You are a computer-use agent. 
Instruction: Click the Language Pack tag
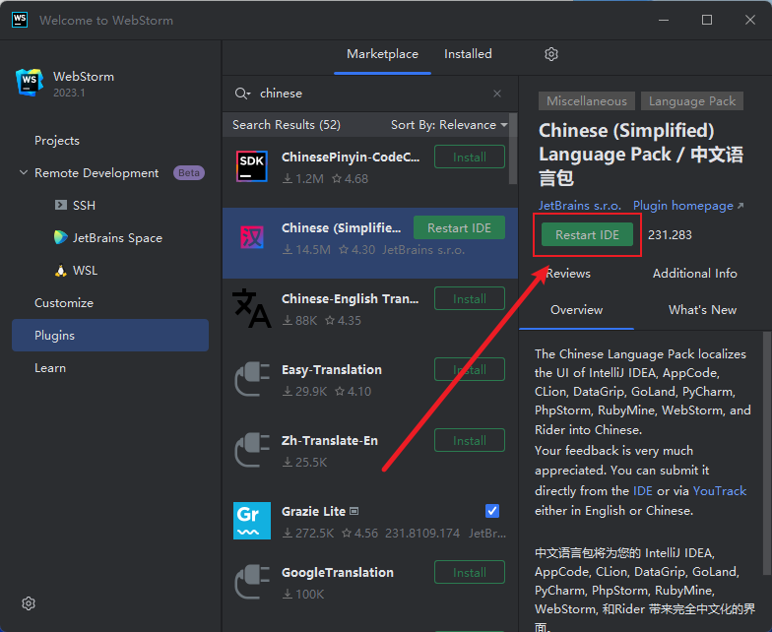pos(691,101)
